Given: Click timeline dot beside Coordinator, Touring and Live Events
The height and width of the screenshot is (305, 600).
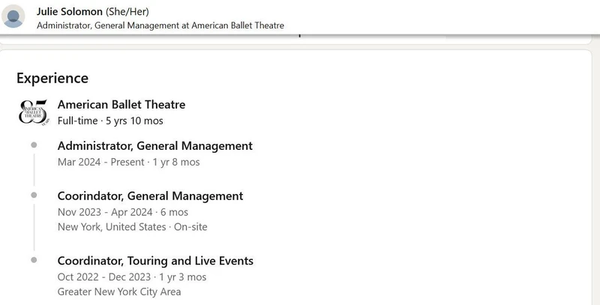Looking at the screenshot, I should coord(34,260).
